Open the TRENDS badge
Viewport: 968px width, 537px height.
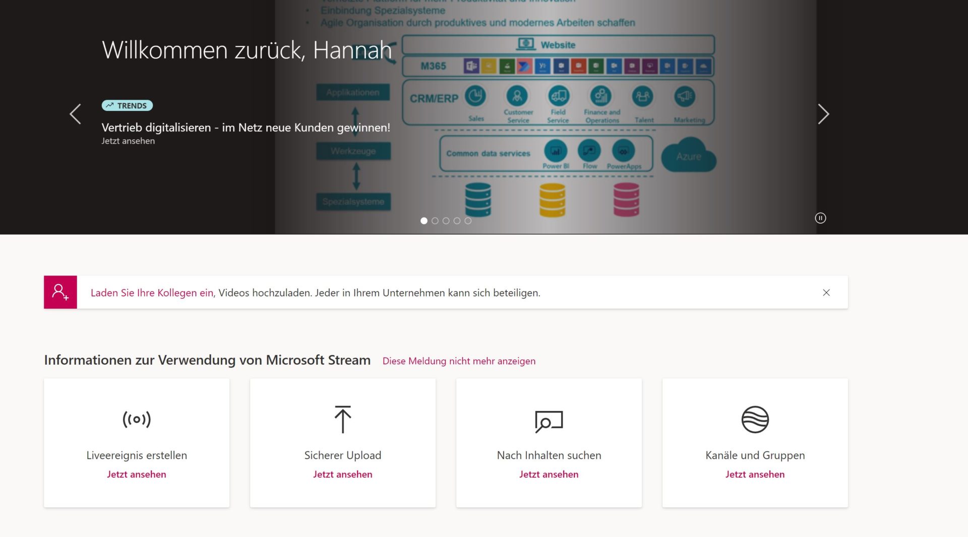tap(127, 105)
